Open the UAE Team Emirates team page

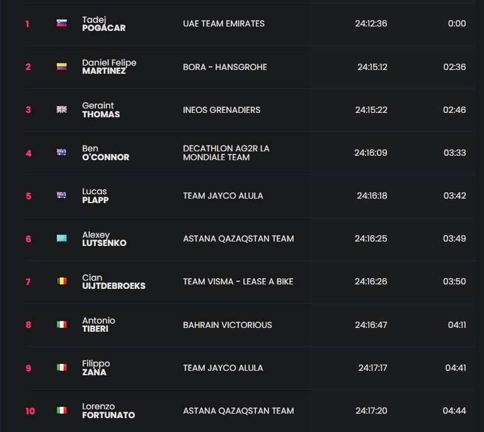[224, 24]
